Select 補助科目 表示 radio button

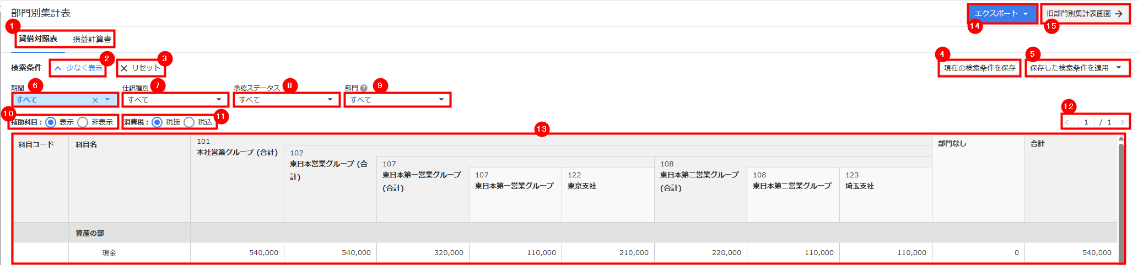(x=51, y=122)
